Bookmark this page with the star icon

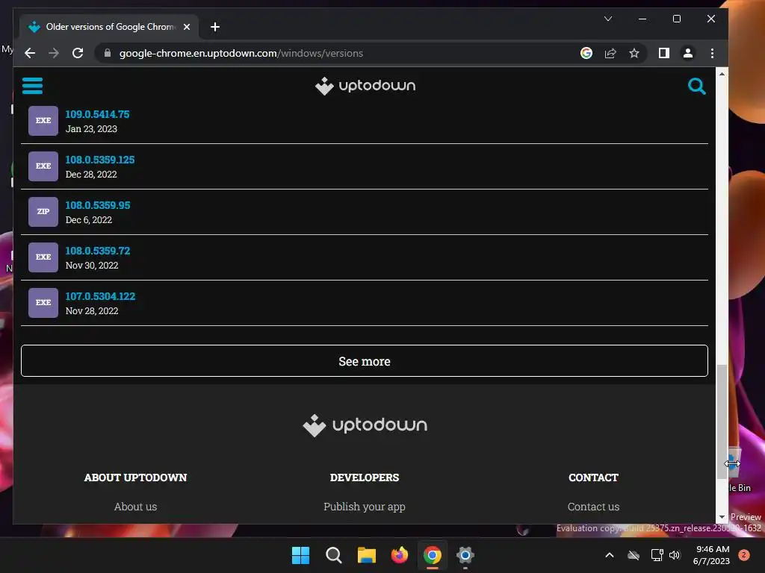(x=634, y=53)
